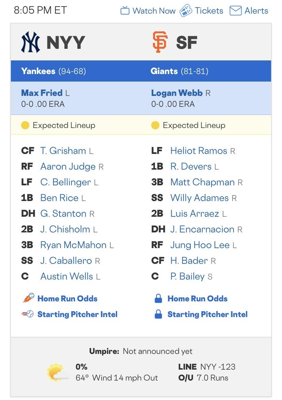This screenshot has height=400, width=282.
Task: Open Yankees Home Run Odds link
Action: point(67,299)
